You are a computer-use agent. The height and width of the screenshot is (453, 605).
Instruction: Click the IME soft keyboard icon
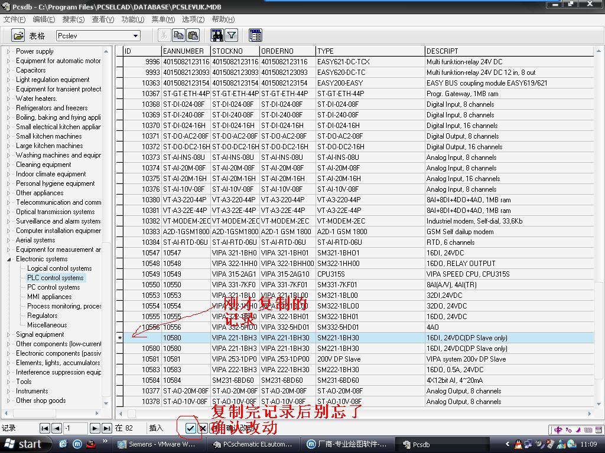(x=588, y=429)
